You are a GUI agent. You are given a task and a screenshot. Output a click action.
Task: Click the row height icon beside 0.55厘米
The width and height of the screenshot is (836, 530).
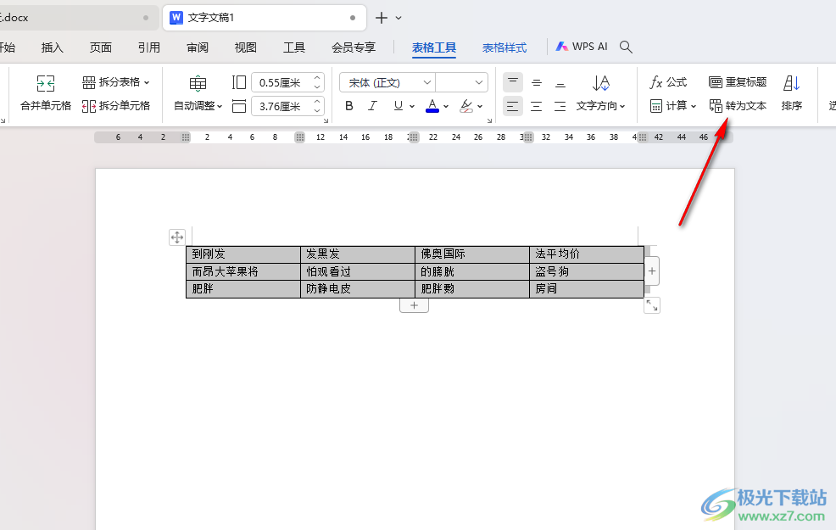pos(239,82)
